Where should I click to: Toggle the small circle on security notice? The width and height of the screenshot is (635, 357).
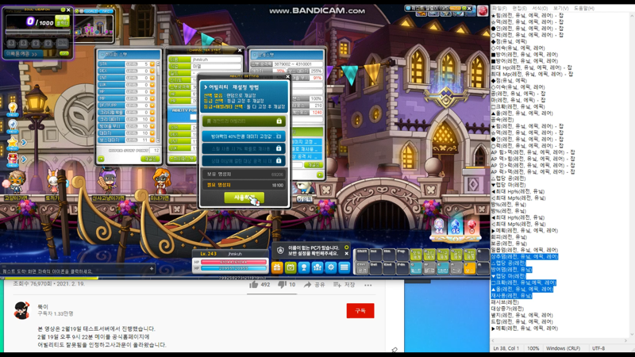click(x=346, y=248)
